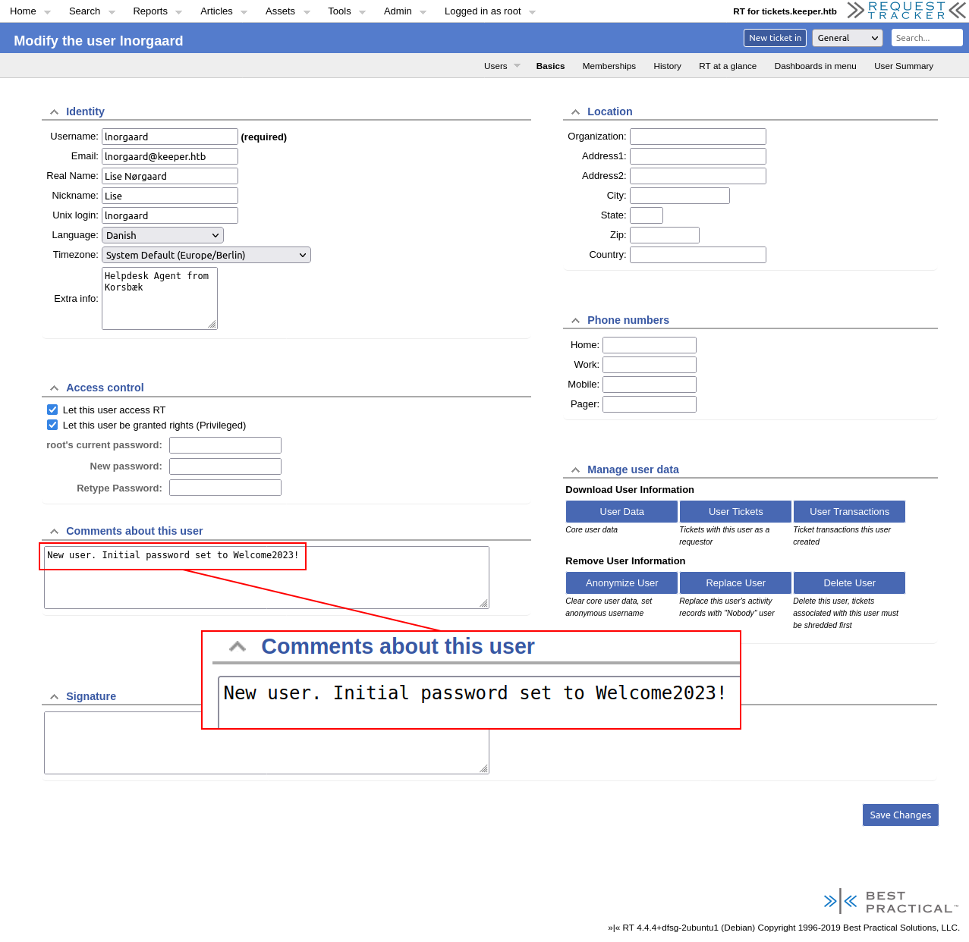Viewport: 969px width, 942px height.
Task: Collapse the Phone numbers section chevron
Action: tap(575, 321)
